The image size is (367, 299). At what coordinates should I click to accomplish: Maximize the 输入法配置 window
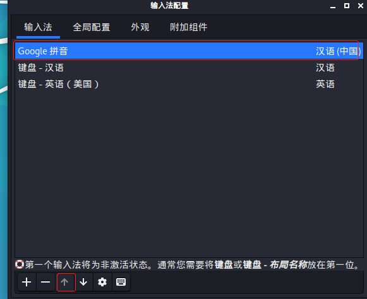pyautogui.click(x=347, y=6)
